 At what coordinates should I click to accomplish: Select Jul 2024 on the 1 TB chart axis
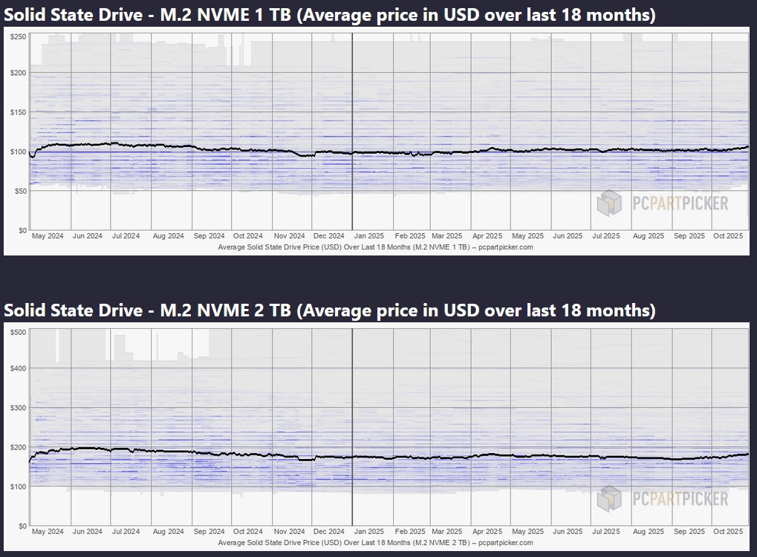tap(126, 236)
